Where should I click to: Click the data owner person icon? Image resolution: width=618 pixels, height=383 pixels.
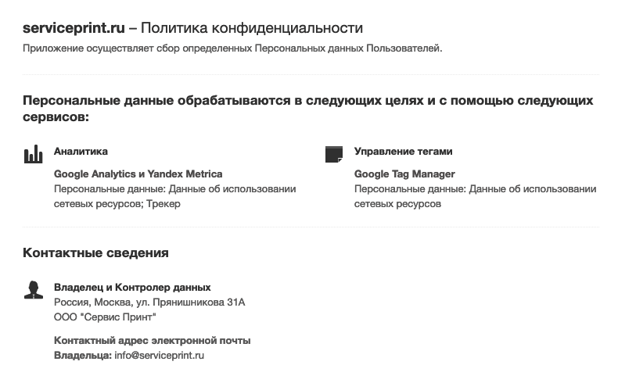(x=33, y=290)
